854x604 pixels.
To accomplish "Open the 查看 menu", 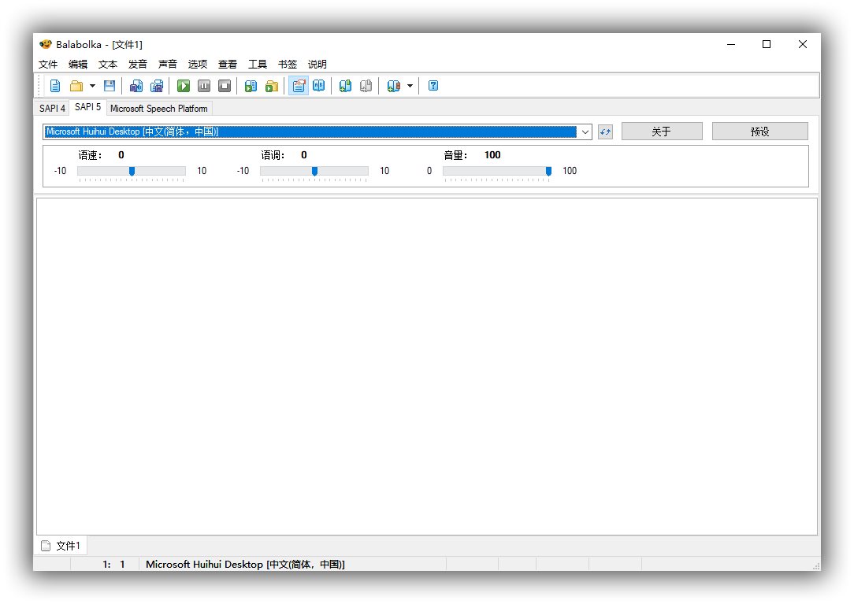I will coord(228,65).
